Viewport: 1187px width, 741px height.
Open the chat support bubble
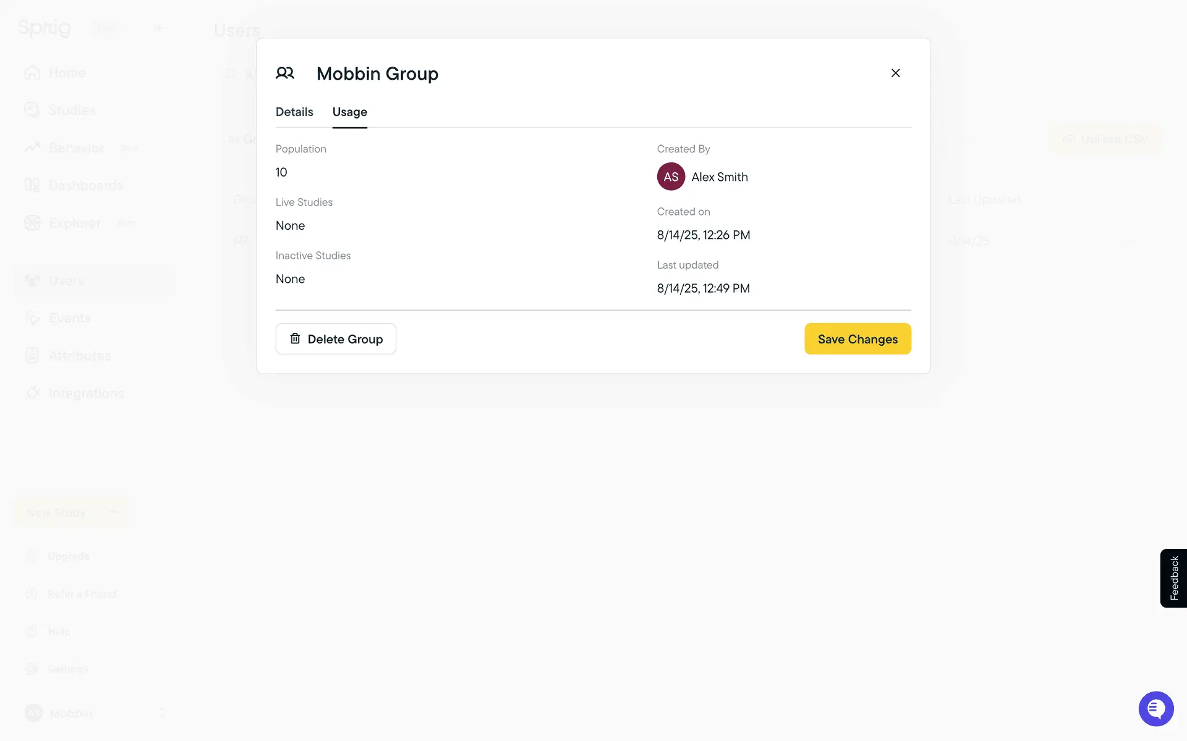pos(1155,708)
